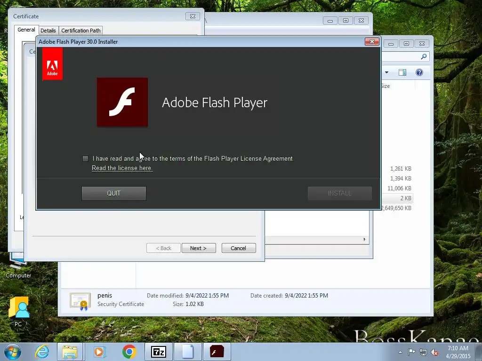Switch to Flash Player installer in taskbar
This screenshot has width=482, height=361.
pyautogui.click(x=217, y=352)
